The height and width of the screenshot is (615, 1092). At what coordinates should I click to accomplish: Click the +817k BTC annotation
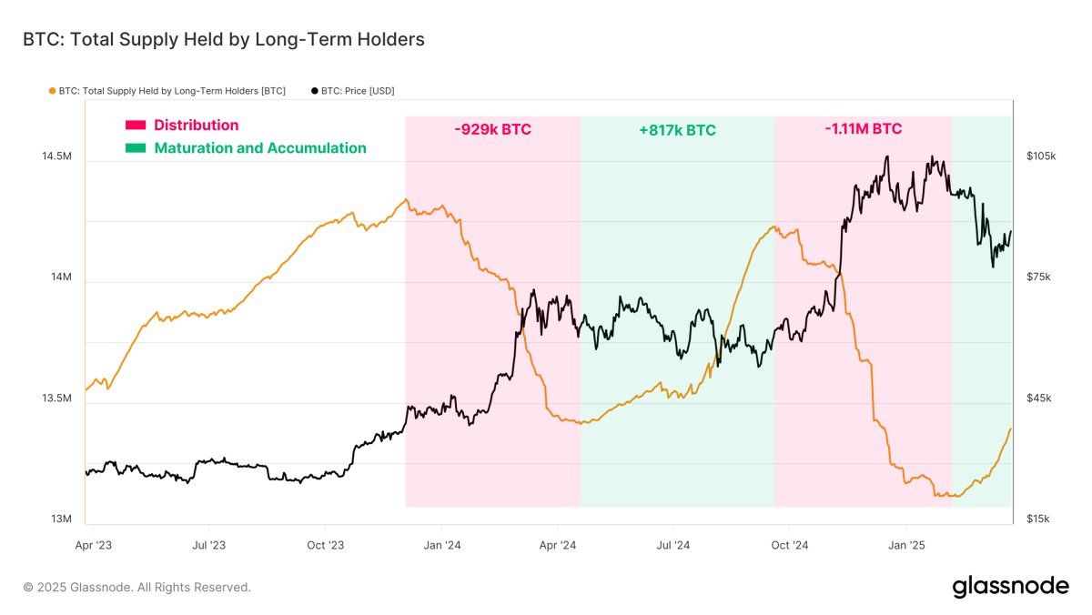point(677,130)
